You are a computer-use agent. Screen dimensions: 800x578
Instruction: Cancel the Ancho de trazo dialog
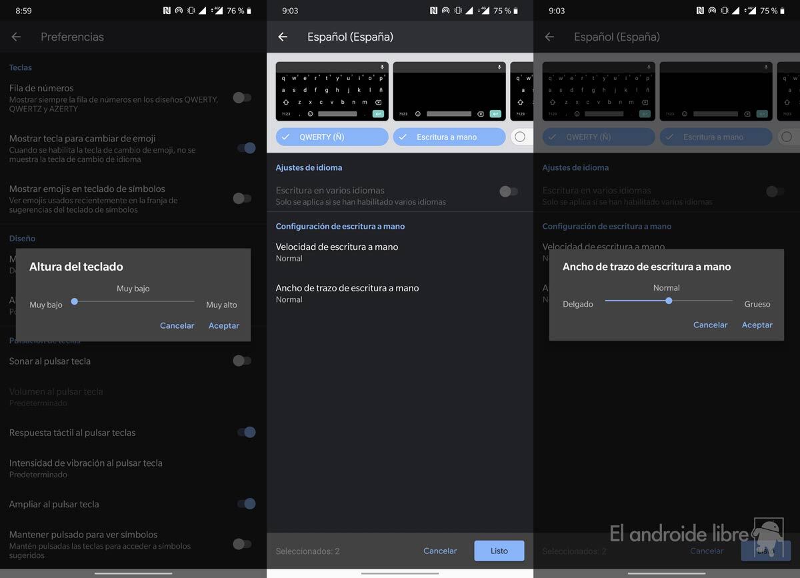[710, 325]
